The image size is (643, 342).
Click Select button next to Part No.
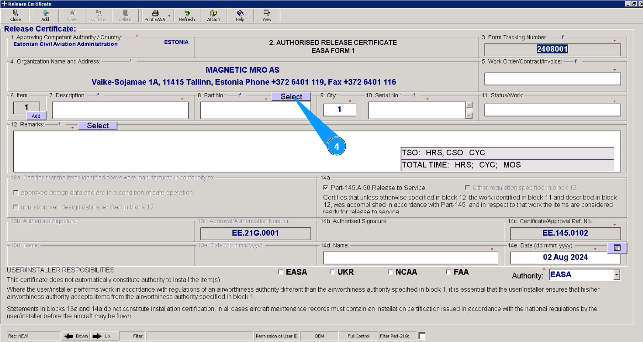point(291,96)
